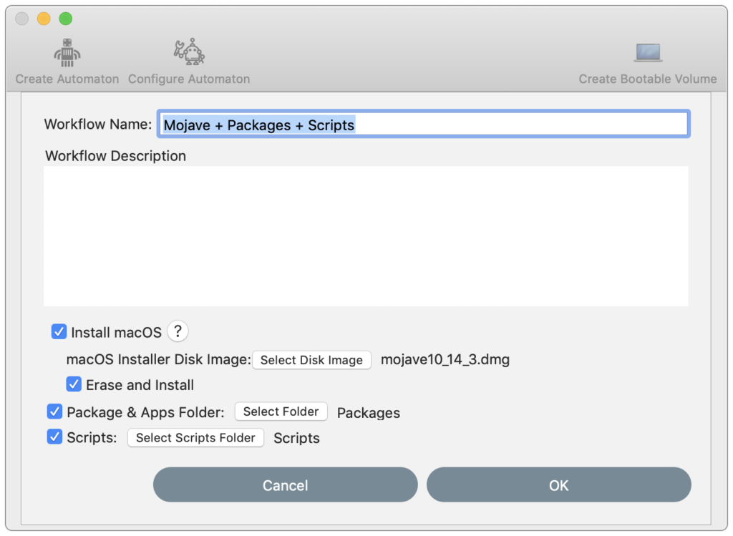Minimize the window with the yellow button
Screen dimensions: 733x536
pyautogui.click(x=44, y=19)
